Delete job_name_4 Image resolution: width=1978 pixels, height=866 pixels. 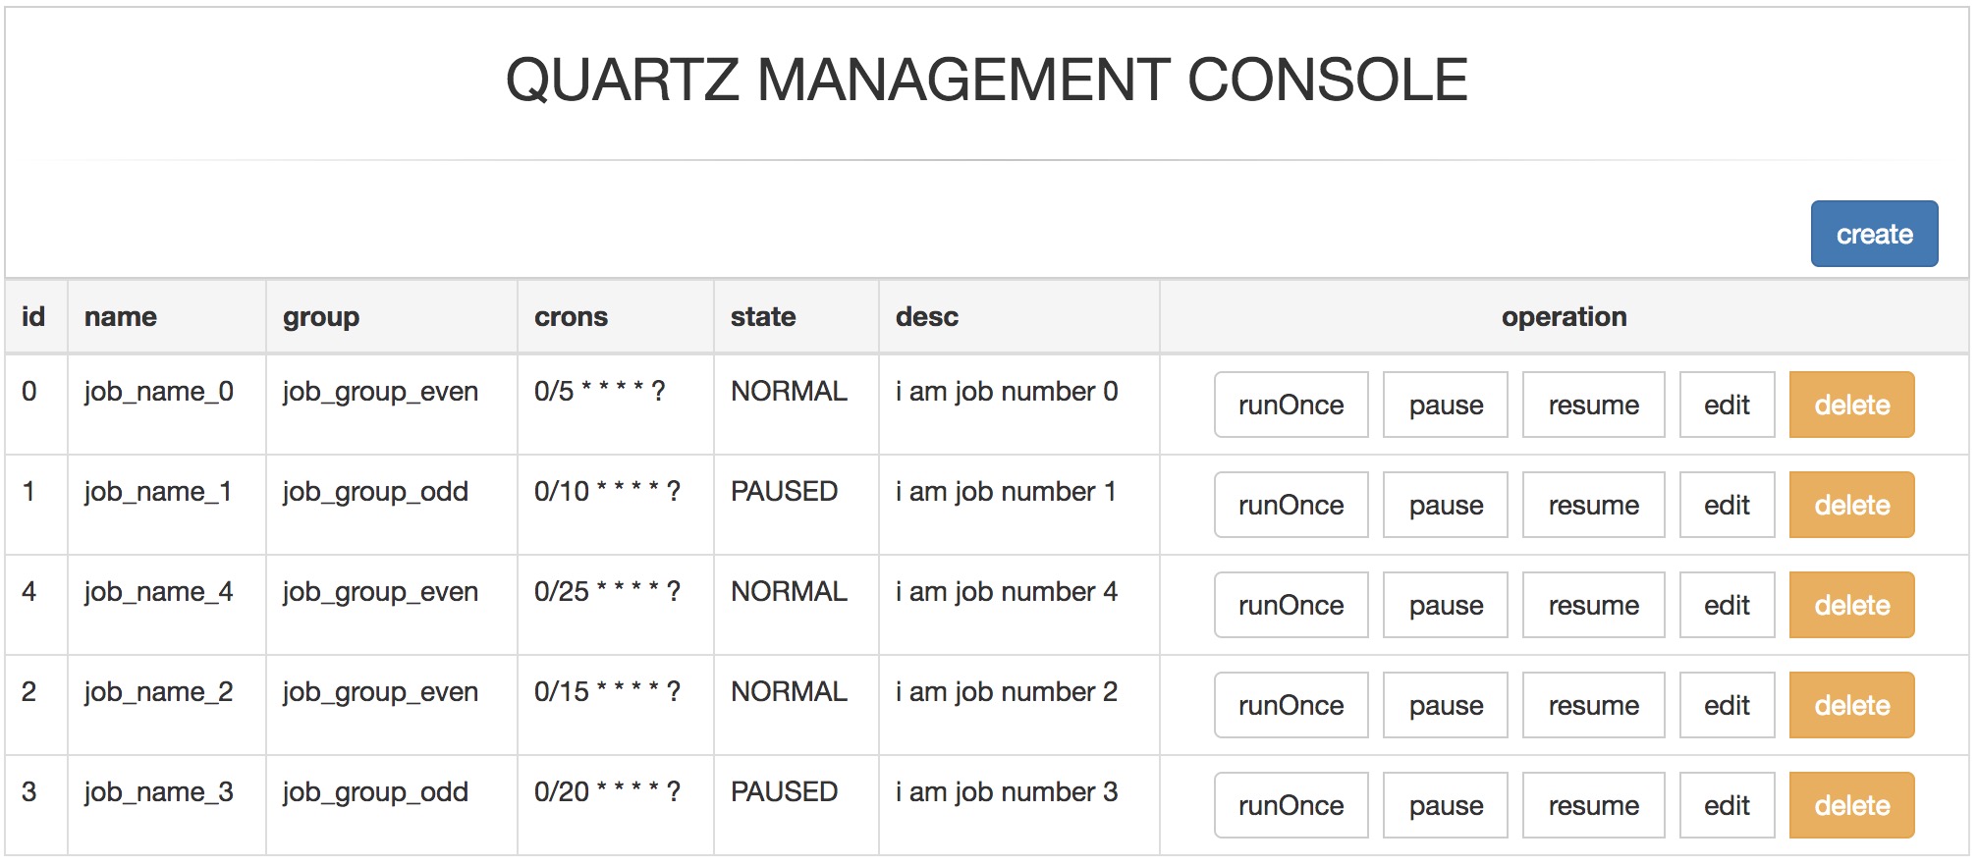(1851, 605)
